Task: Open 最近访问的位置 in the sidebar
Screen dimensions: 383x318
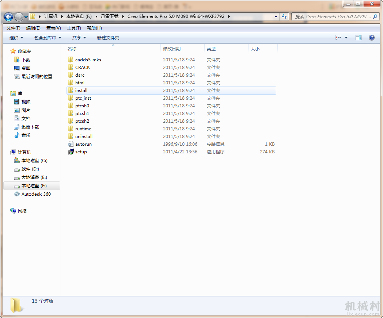Action: click(37, 77)
